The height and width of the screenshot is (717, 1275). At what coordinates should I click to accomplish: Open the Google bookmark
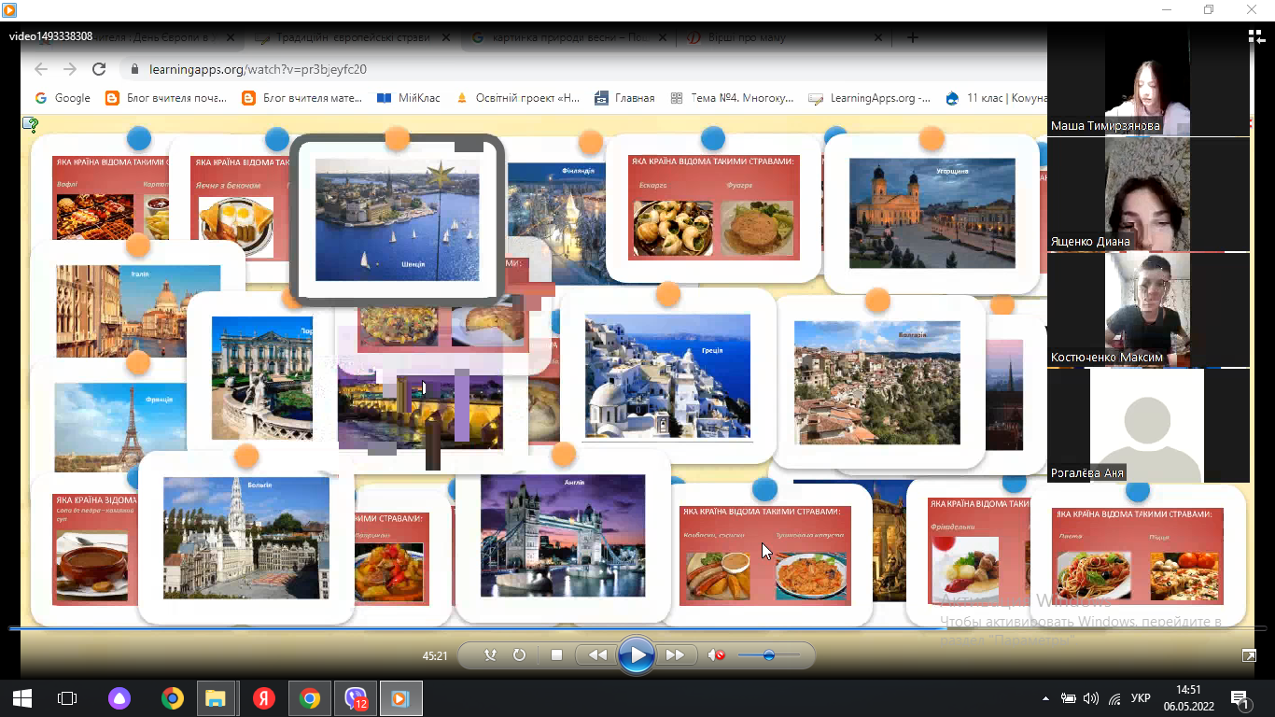(63, 97)
